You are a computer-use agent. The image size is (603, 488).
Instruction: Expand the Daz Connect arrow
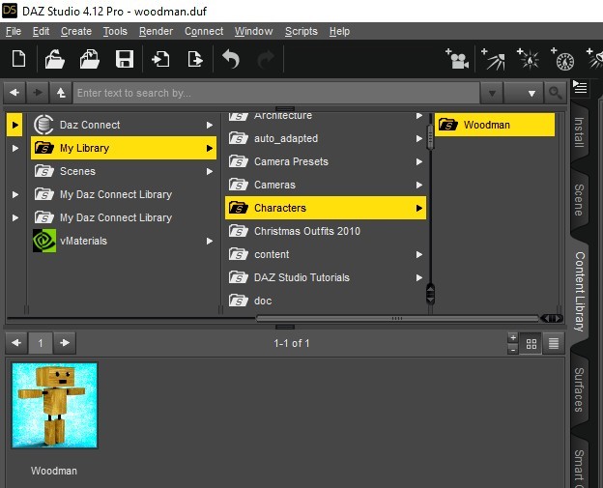point(210,125)
